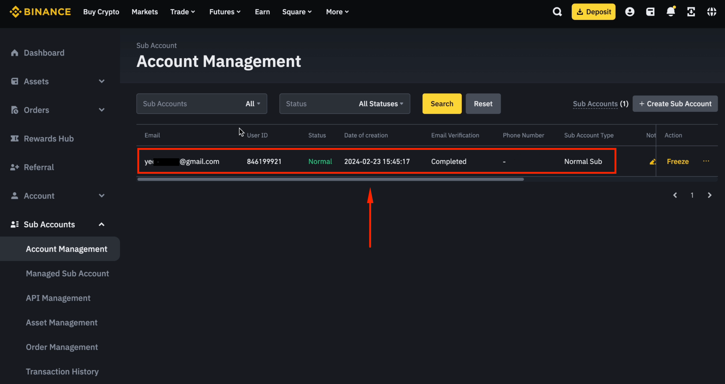
Task: Click the Binance logo
Action: click(40, 12)
